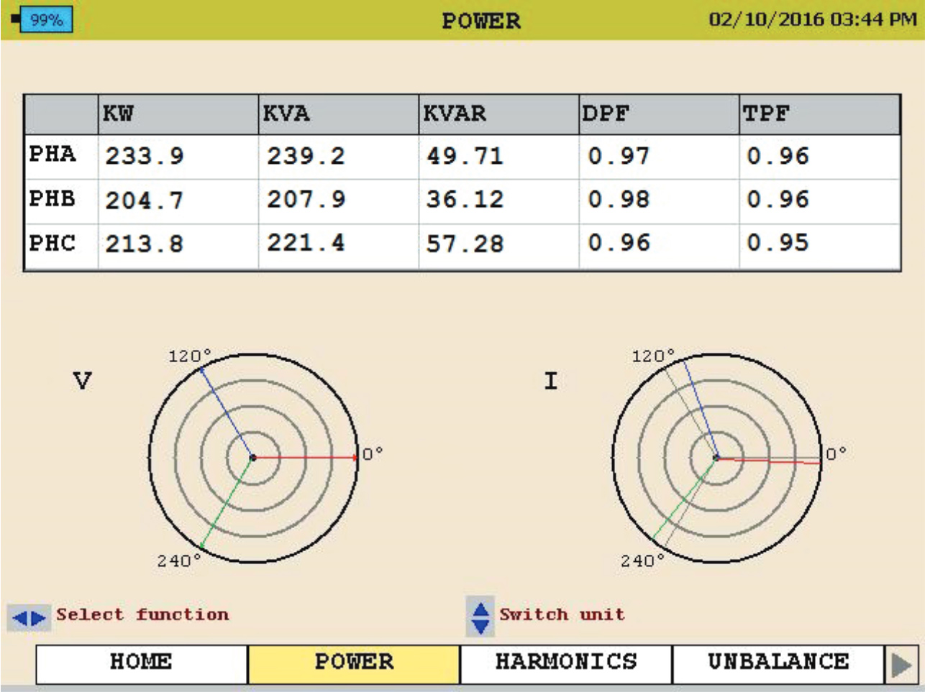The height and width of the screenshot is (692, 925).
Task: Click the PHB row label
Action: click(52, 198)
